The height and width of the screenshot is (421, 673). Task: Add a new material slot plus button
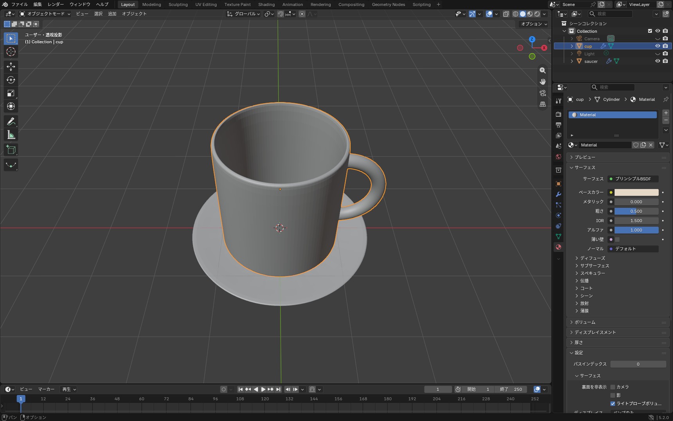pos(666,113)
